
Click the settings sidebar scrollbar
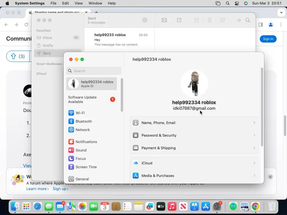pyautogui.click(x=122, y=95)
